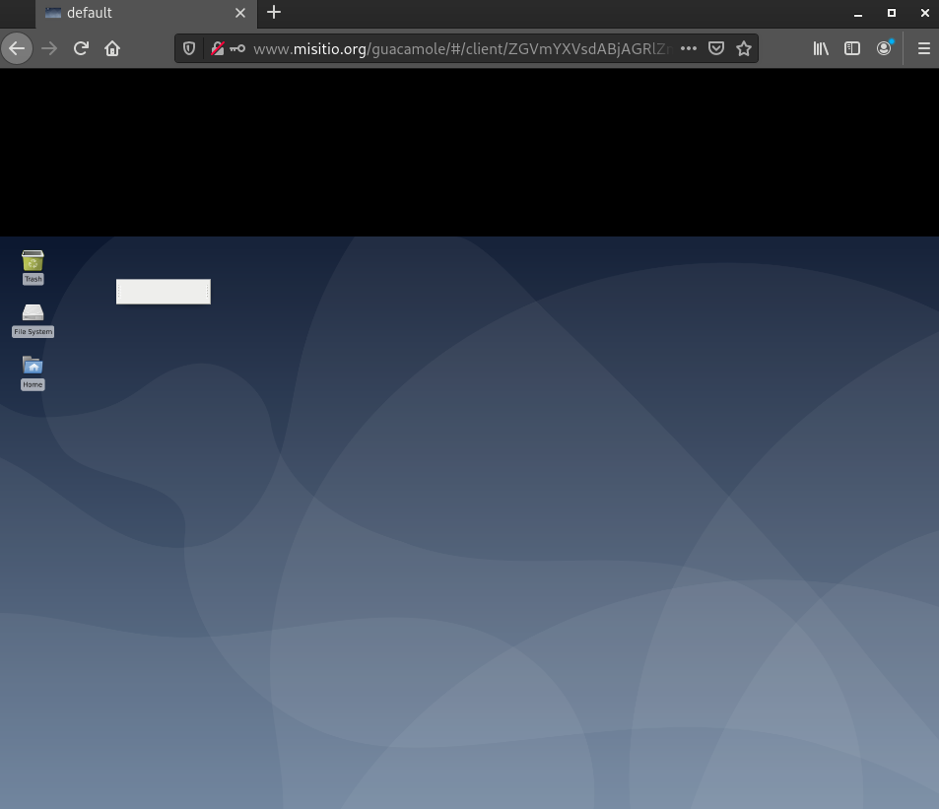This screenshot has height=809, width=939.
Task: Go to the browser Home page
Action: [x=112, y=48]
